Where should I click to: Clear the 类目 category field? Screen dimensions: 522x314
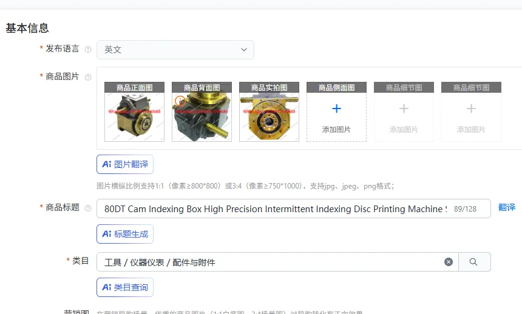pyautogui.click(x=449, y=262)
